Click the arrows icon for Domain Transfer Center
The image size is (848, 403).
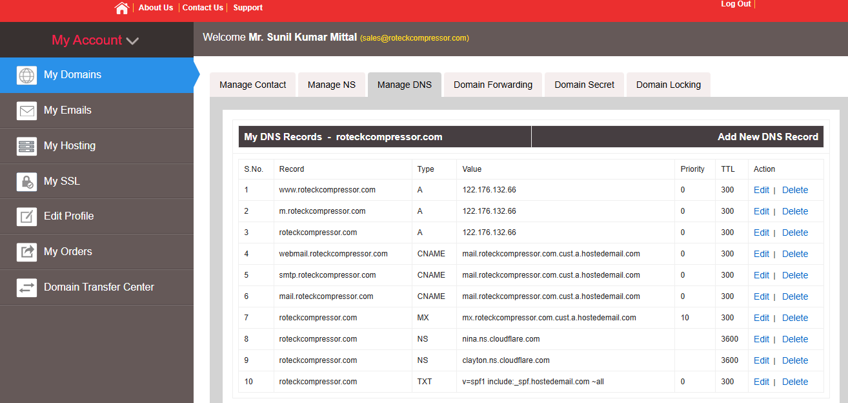point(26,287)
